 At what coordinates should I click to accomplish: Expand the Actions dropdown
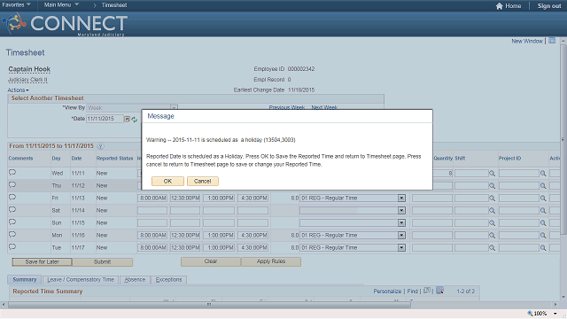(x=18, y=90)
